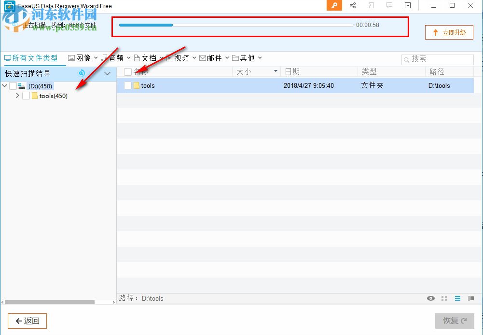The image size is (483, 335).
Task: Open the share icon in the title bar
Action: coord(352,5)
